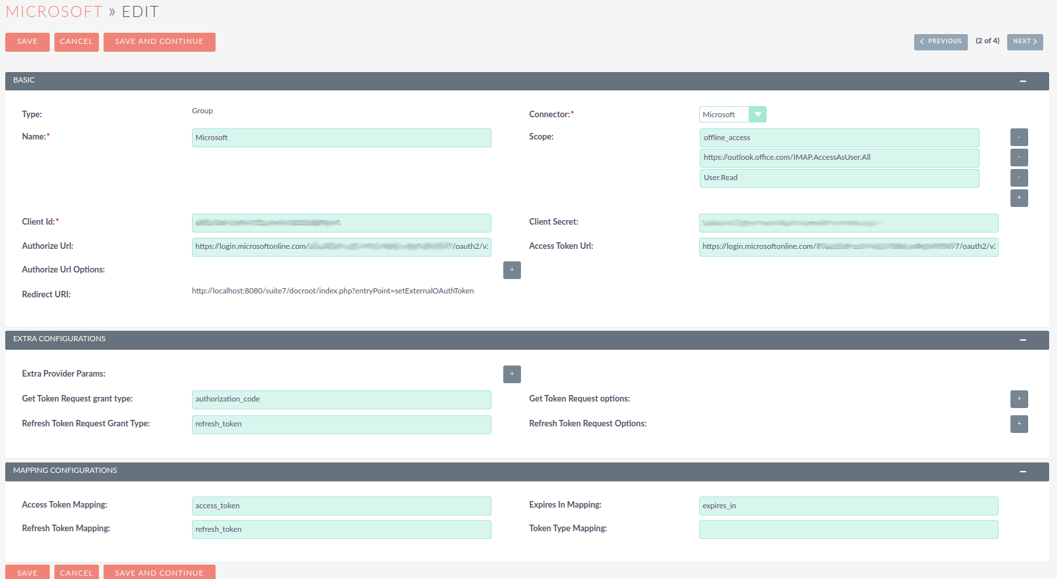Image resolution: width=1057 pixels, height=579 pixels.
Task: Edit the Refresh Token Mapping field
Action: click(341, 529)
